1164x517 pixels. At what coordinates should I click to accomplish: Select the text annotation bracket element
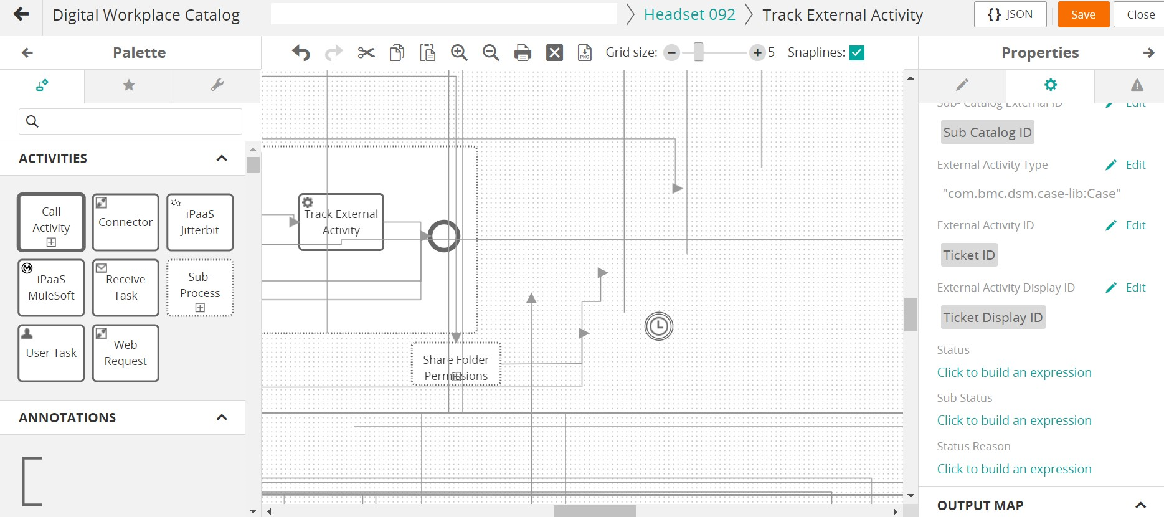pos(32,481)
